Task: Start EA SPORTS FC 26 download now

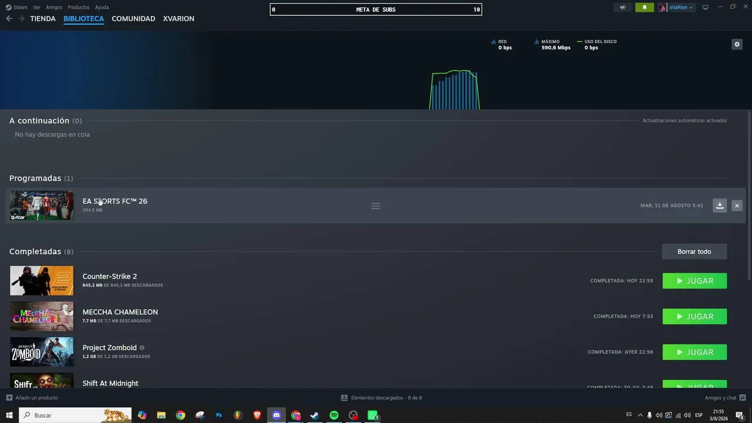Action: [720, 205]
